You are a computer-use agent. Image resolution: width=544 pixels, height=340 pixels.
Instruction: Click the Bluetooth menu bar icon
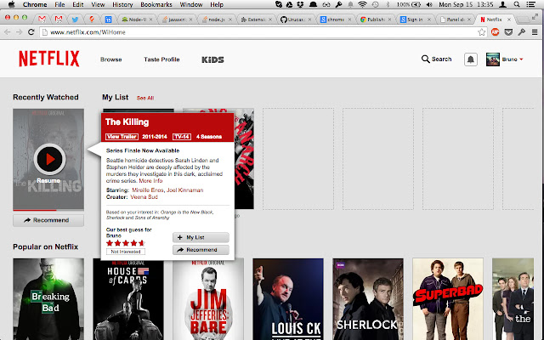pyautogui.click(x=388, y=4)
